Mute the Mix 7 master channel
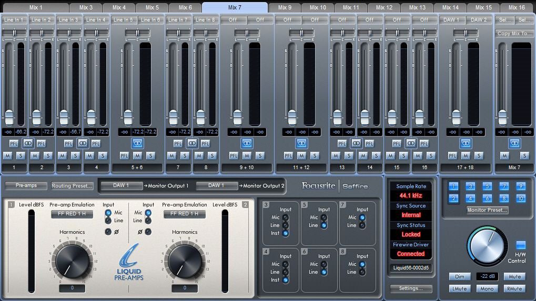This screenshot has width=536, height=301. pos(504,155)
